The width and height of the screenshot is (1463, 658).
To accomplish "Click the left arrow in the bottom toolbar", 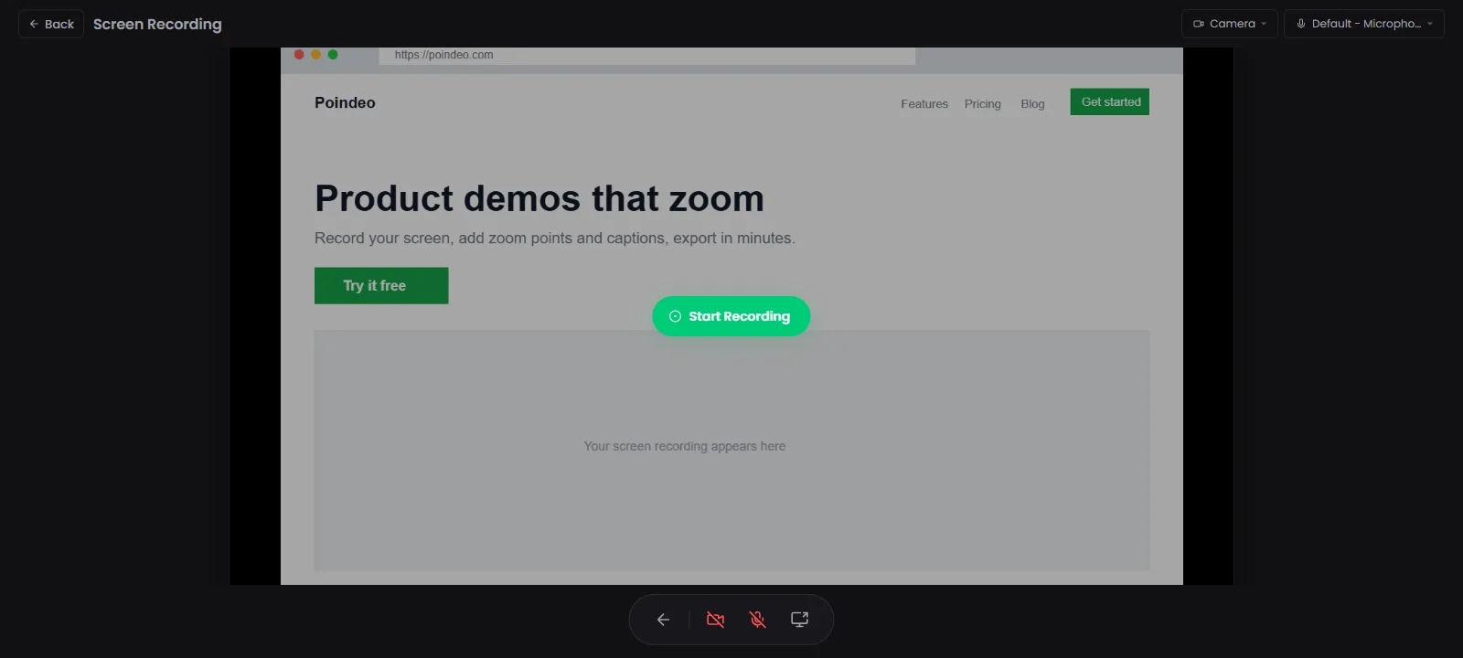I will [664, 620].
